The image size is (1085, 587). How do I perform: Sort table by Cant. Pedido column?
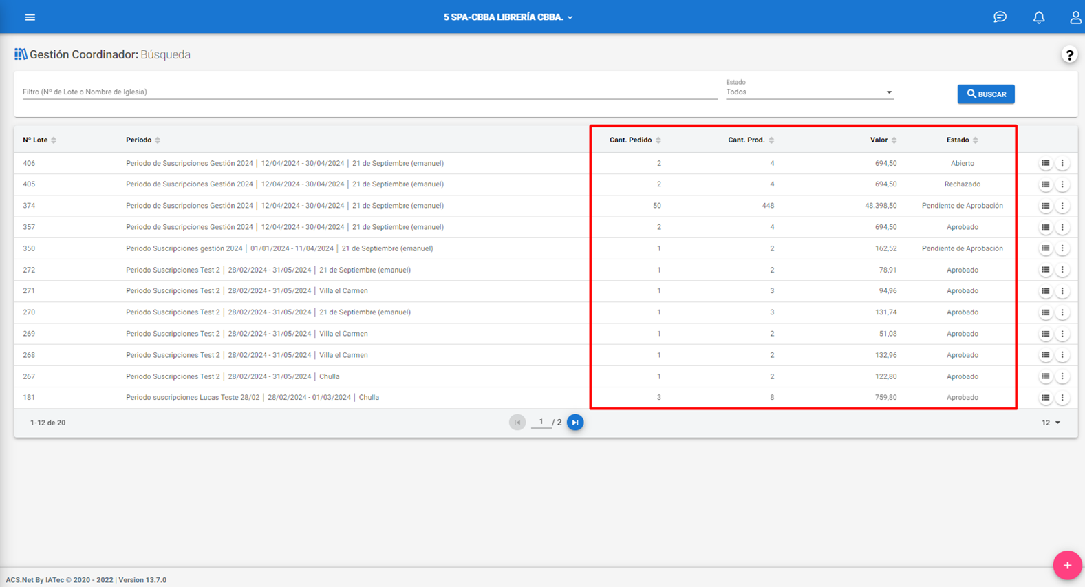(635, 140)
